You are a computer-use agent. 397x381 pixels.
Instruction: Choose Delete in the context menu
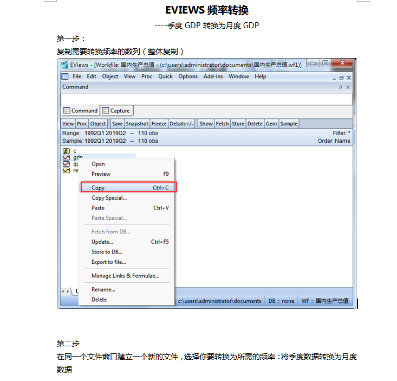127,300
